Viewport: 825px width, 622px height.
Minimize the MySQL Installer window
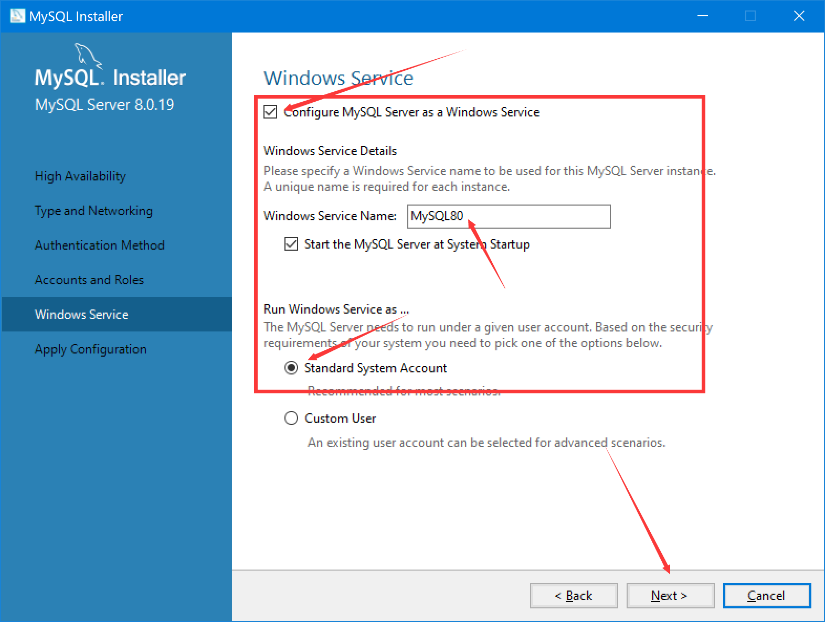(x=702, y=16)
